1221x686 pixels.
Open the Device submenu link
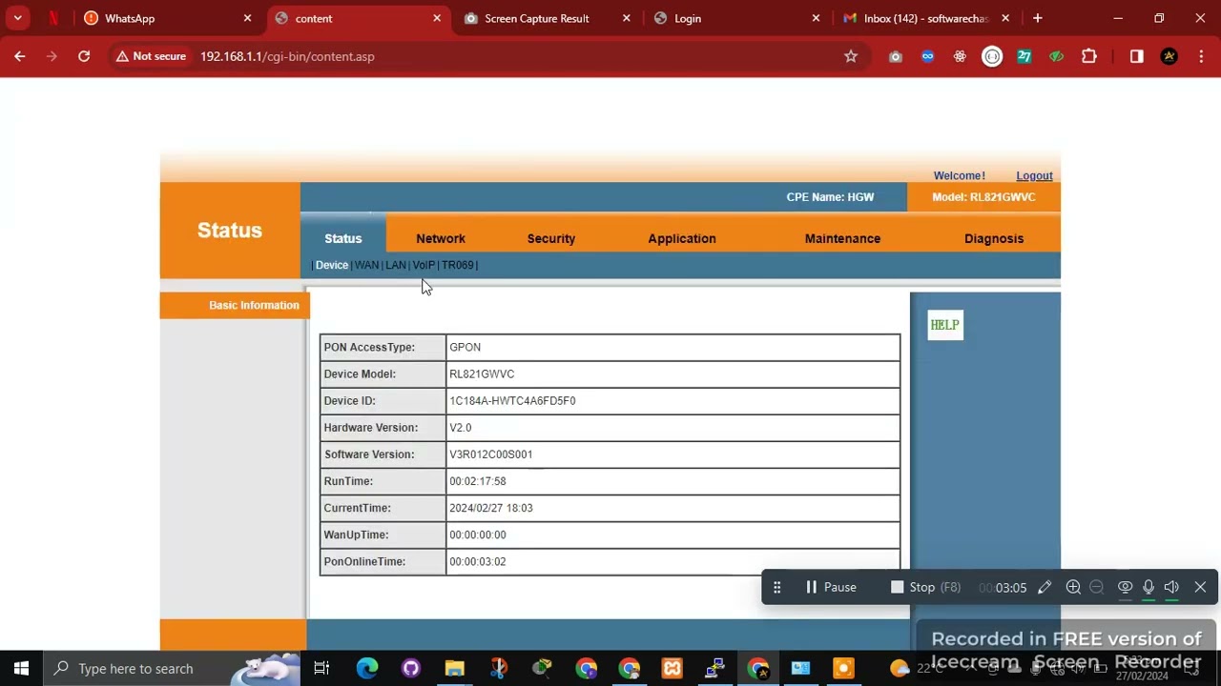(x=332, y=265)
